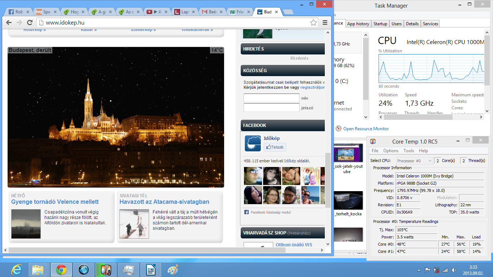Open the Startup tab in Task Manager

380,24
